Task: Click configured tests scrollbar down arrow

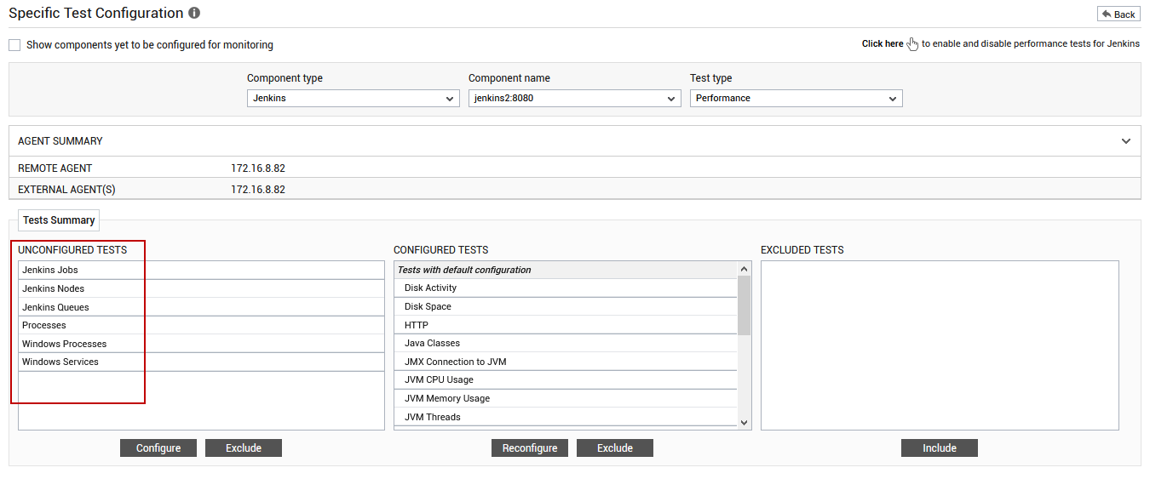Action: click(x=745, y=422)
